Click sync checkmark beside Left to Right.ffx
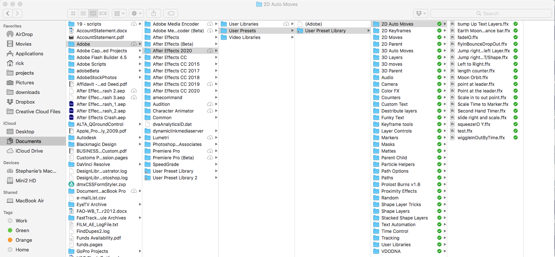Viewport: 555px width, 257px height. tap(515, 64)
